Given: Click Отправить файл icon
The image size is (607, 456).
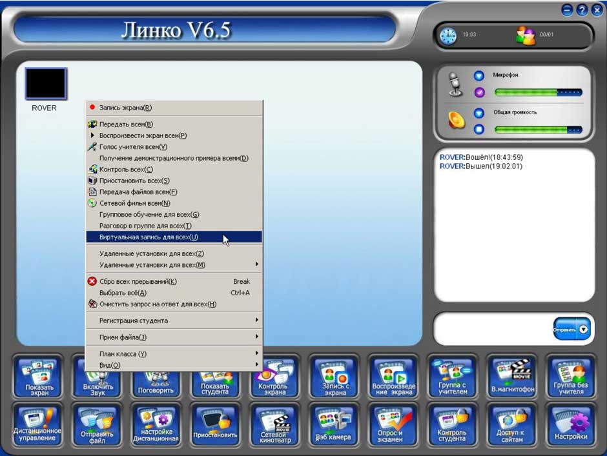Looking at the screenshot, I should click(97, 424).
